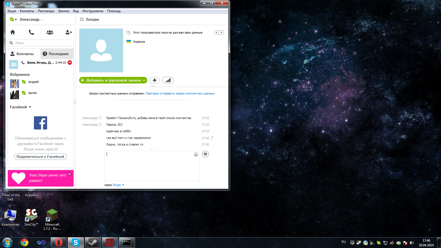Open Facebook logo in sidebar
441x248 pixels.
(x=41, y=123)
